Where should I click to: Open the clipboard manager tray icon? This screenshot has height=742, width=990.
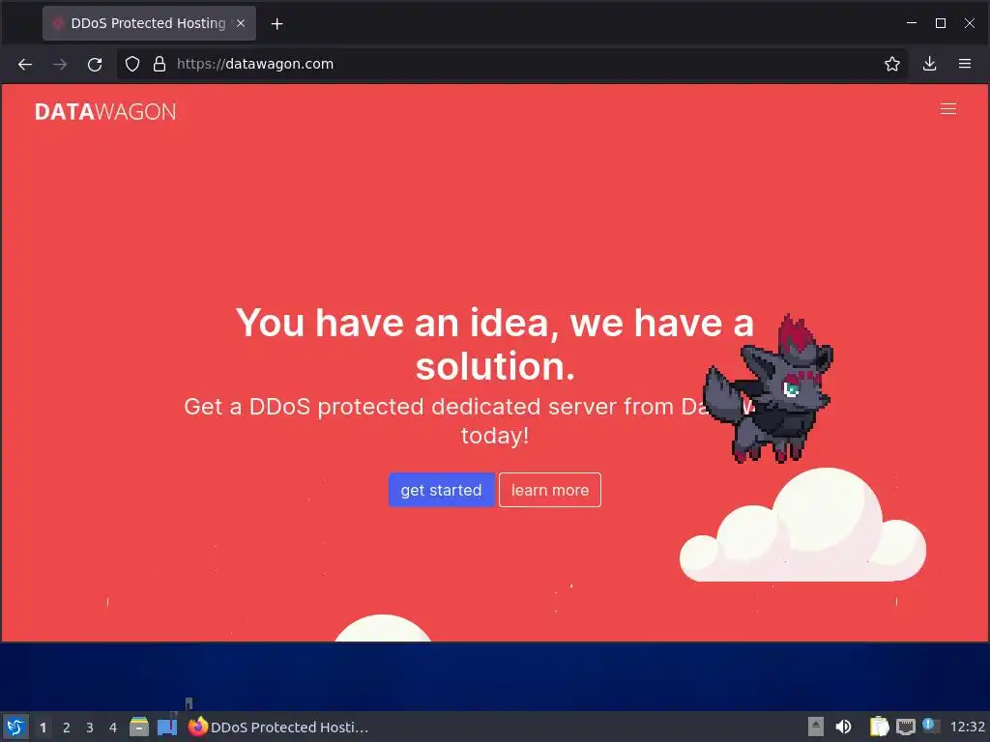click(x=879, y=727)
